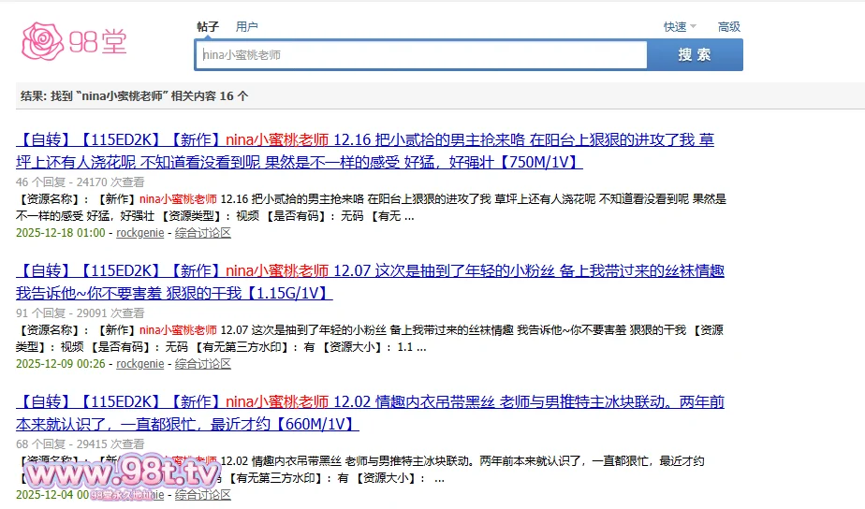Focus the search keyword input field
The image size is (865, 509).
tap(421, 55)
